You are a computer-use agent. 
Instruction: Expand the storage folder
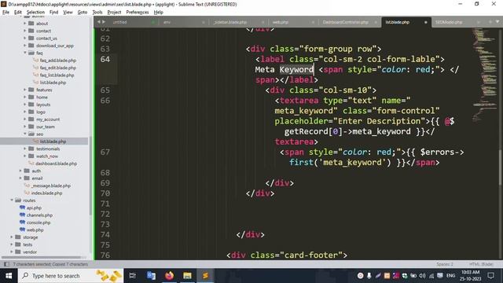[x=12, y=237]
